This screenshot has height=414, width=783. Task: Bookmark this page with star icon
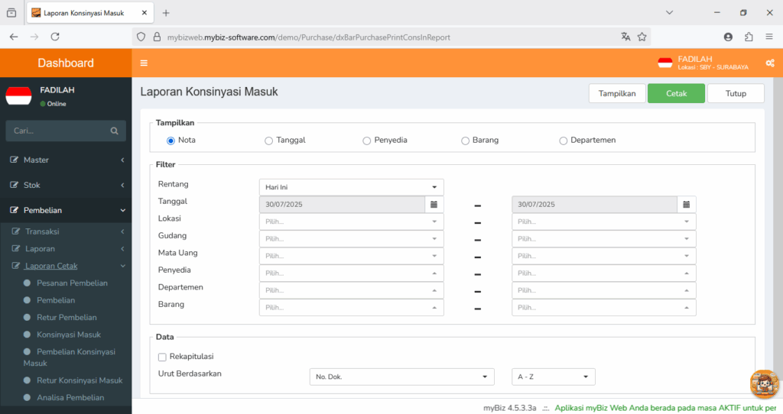[x=642, y=37]
